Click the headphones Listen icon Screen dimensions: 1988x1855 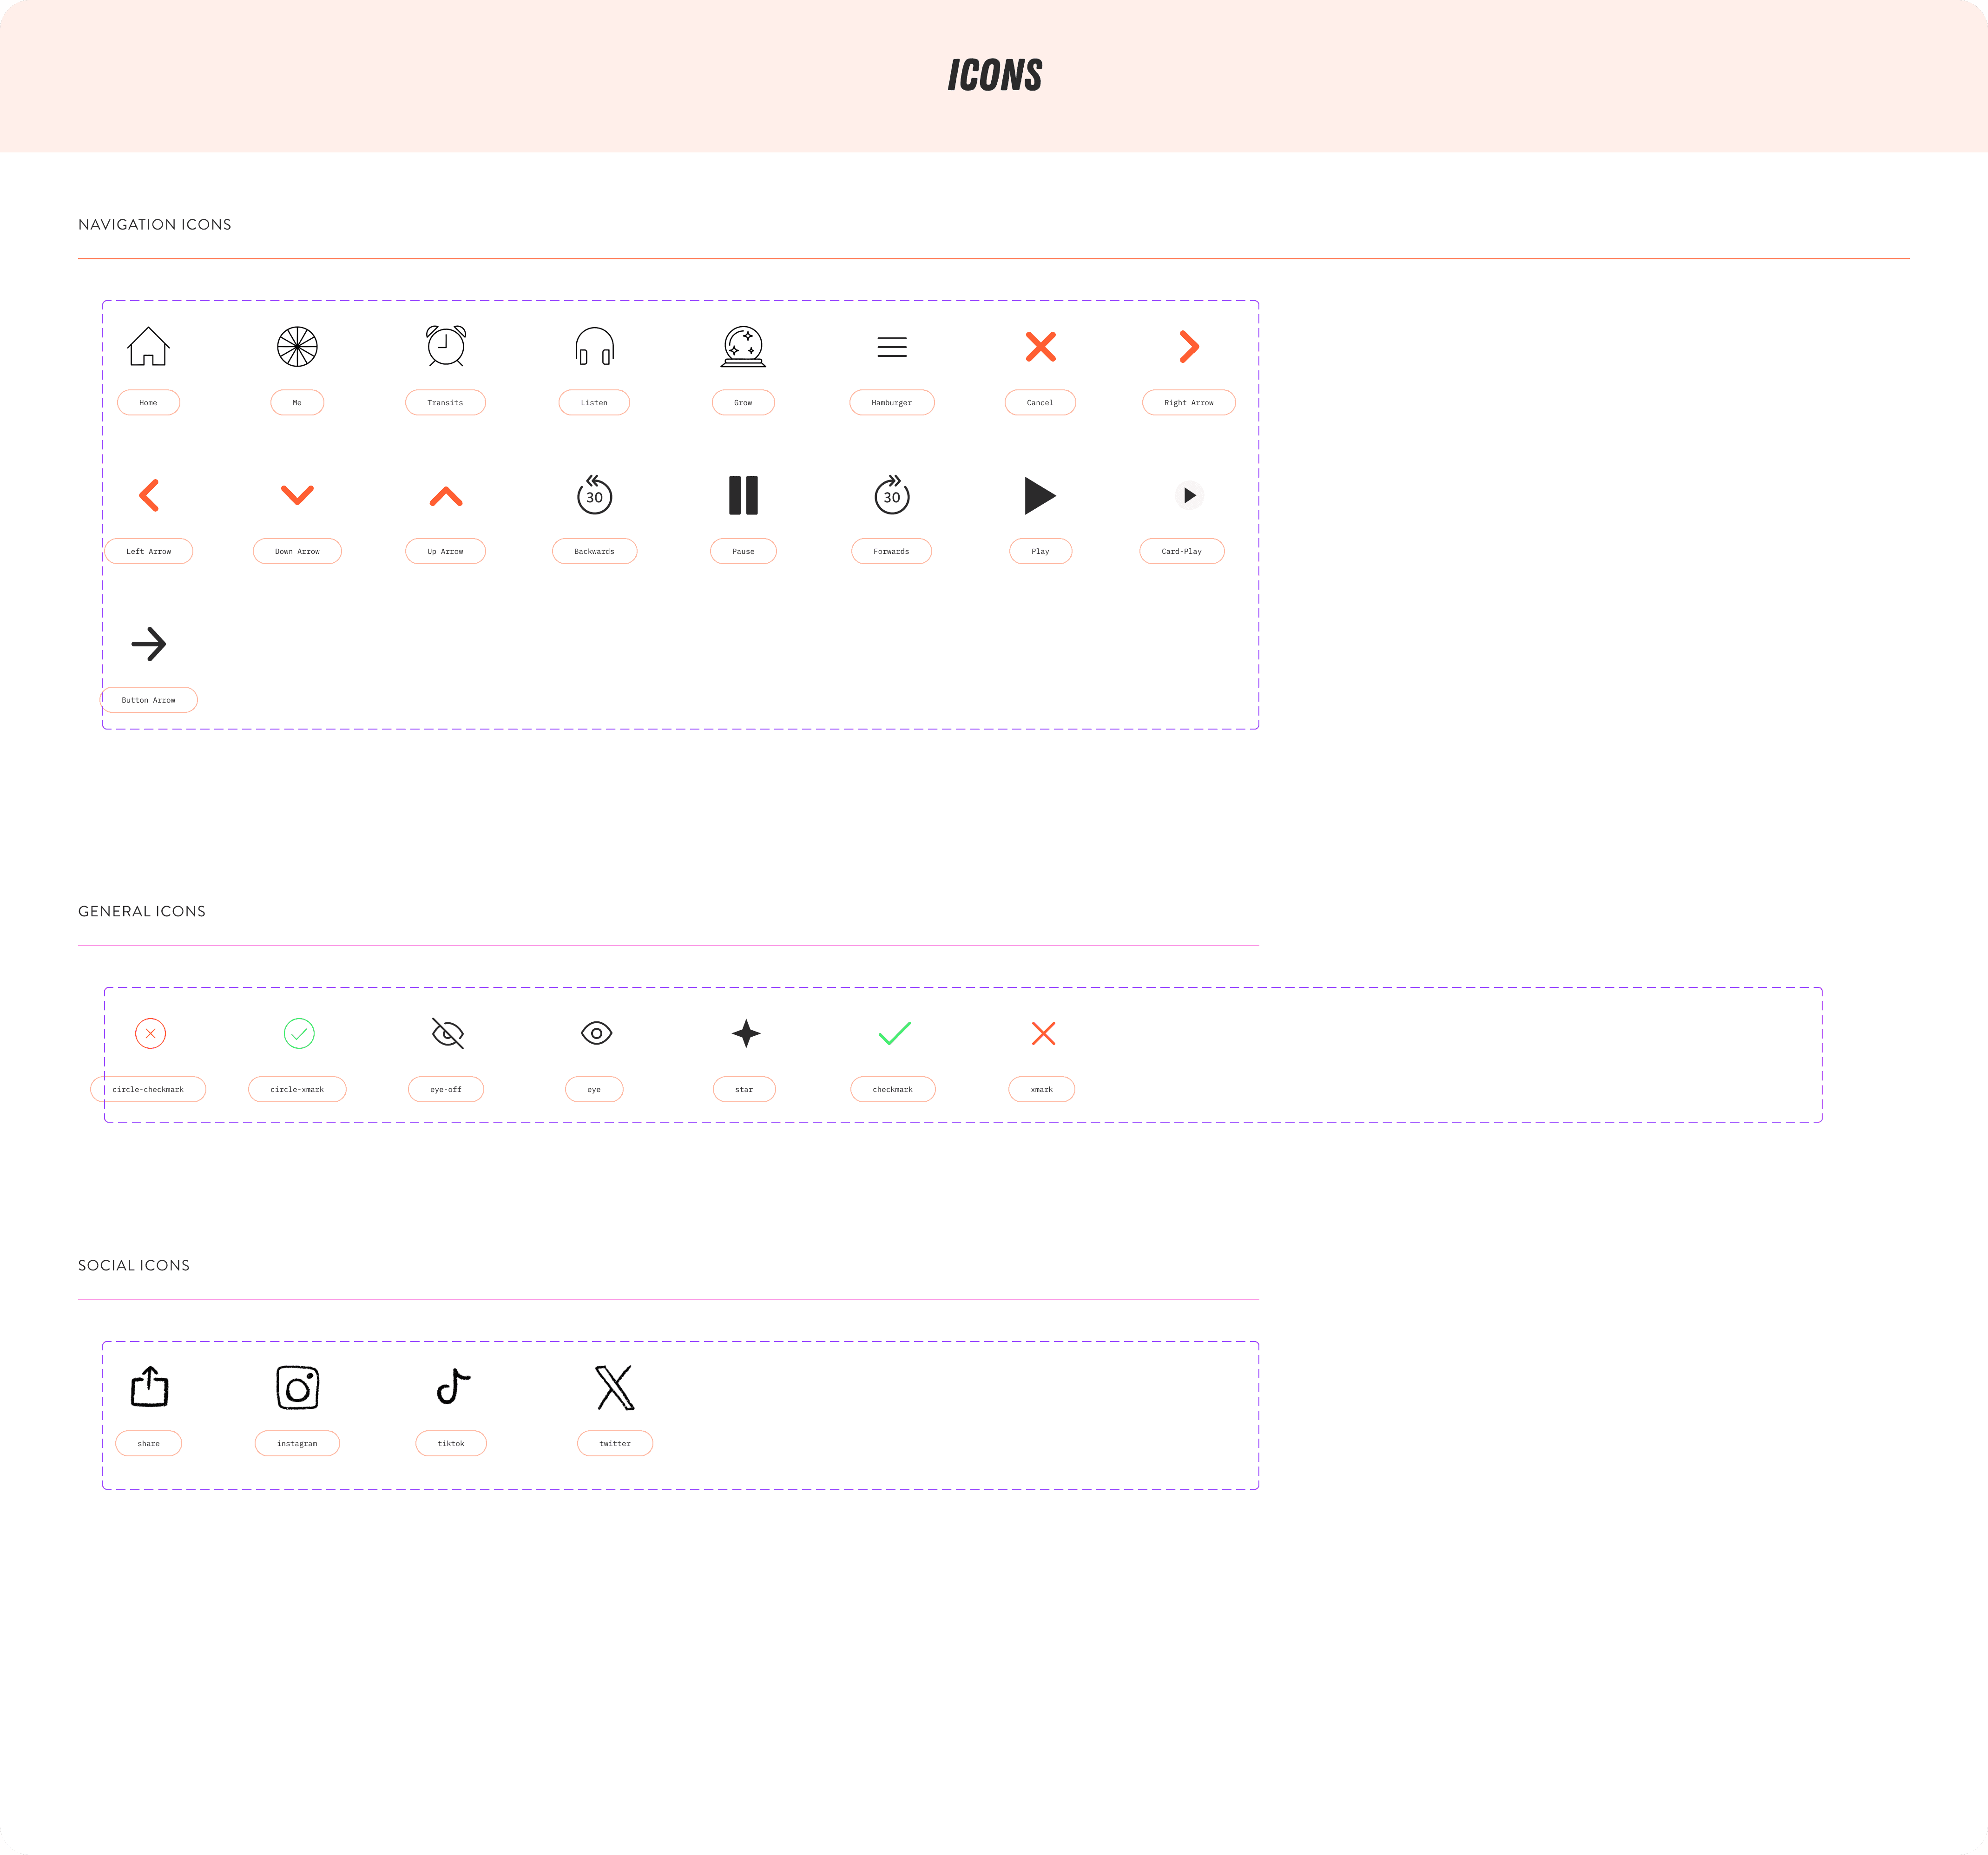pyautogui.click(x=594, y=347)
